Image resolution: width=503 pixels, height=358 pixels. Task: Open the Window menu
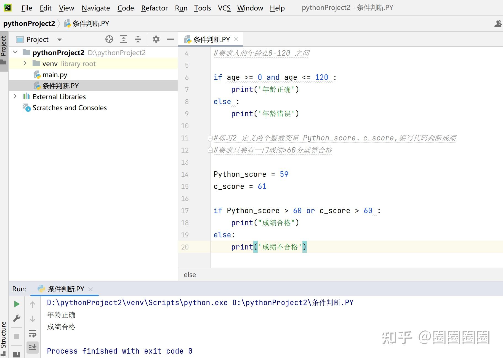(250, 8)
